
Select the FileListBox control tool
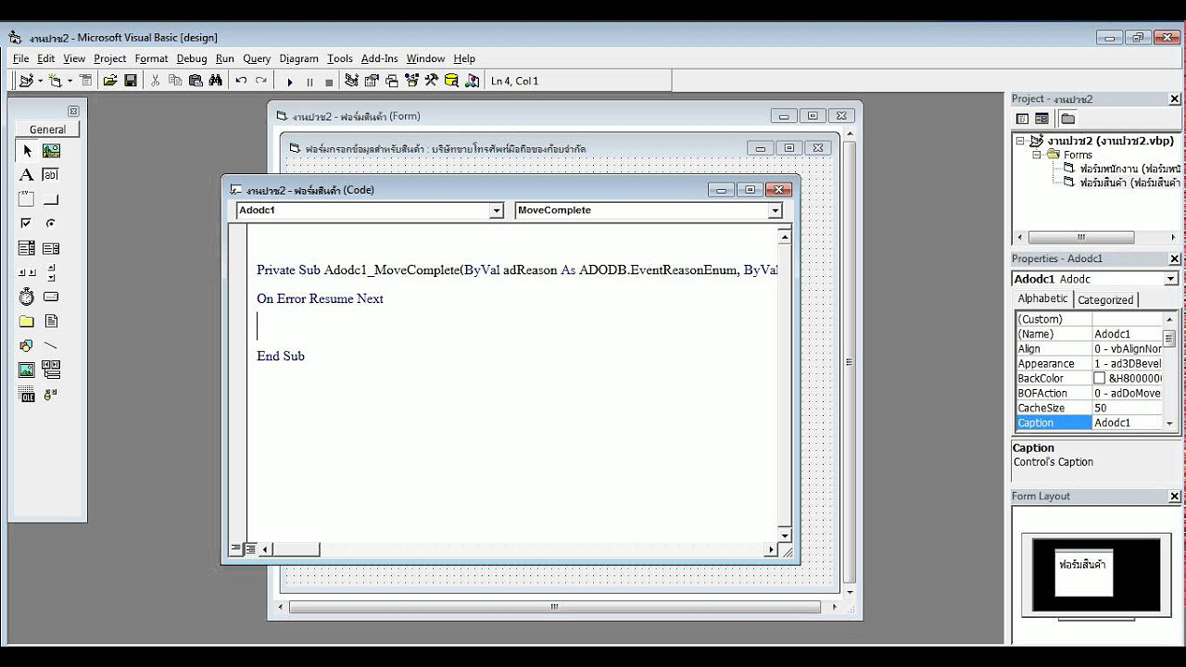coord(51,321)
